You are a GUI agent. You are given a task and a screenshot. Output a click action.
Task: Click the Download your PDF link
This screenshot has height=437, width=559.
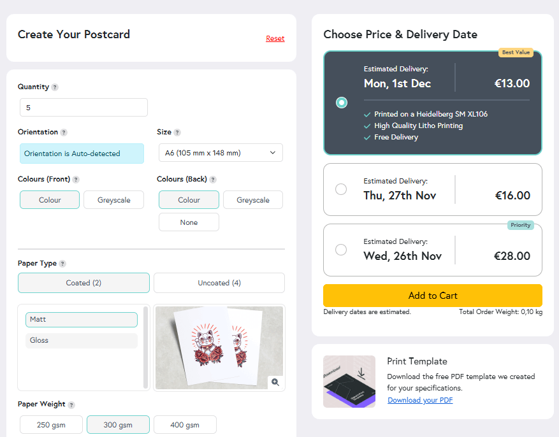coord(419,400)
